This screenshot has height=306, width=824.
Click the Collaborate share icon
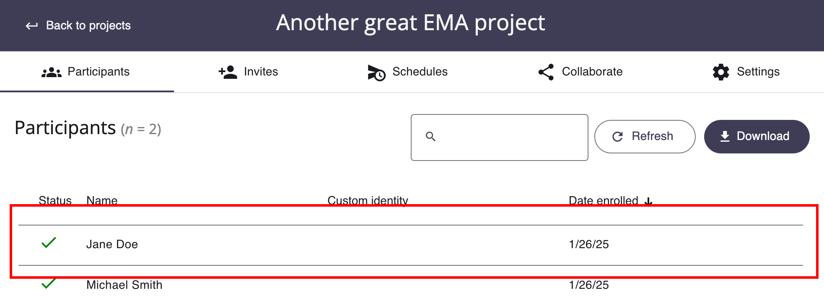click(546, 72)
